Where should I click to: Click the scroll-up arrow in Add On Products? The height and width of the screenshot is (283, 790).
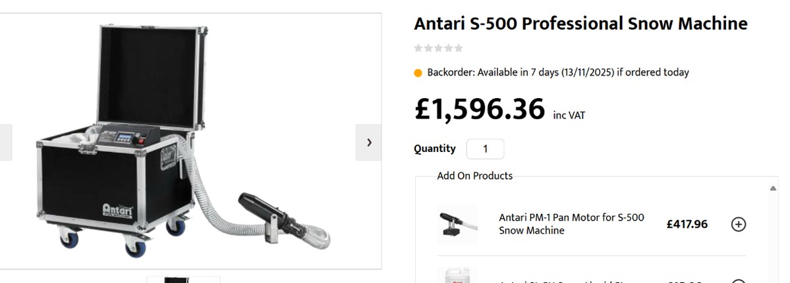[773, 188]
